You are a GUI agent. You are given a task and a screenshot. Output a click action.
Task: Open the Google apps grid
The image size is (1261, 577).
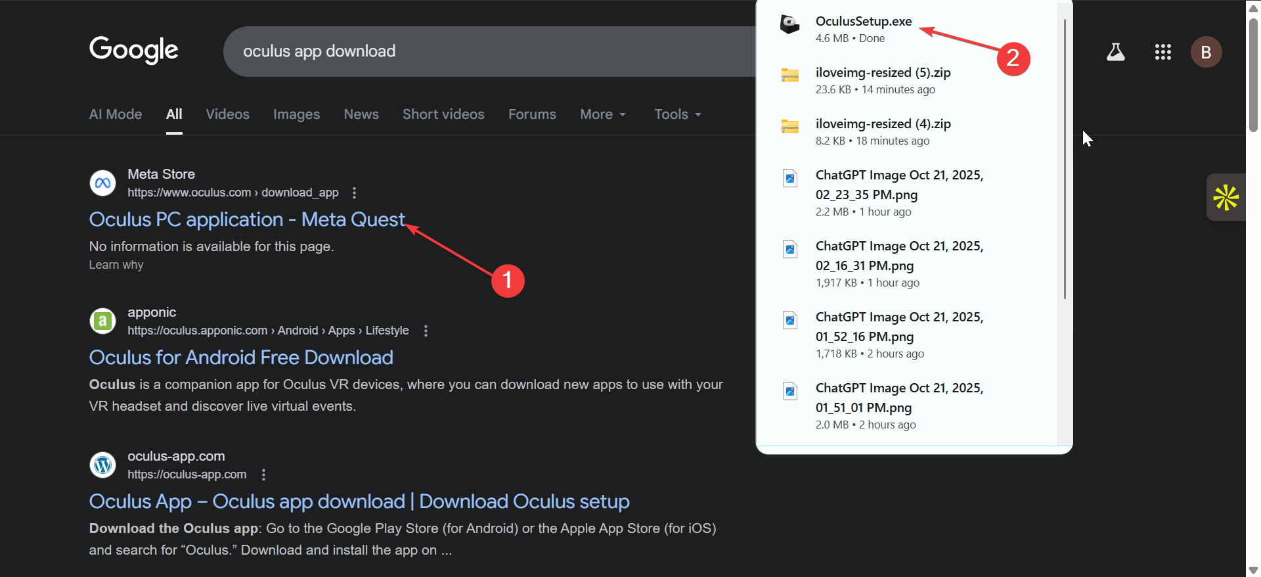tap(1162, 52)
